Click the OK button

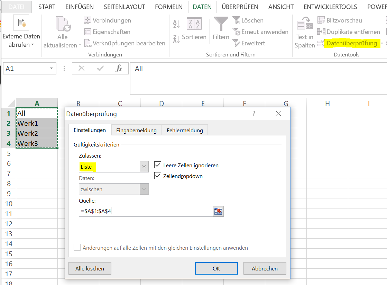(x=216, y=268)
